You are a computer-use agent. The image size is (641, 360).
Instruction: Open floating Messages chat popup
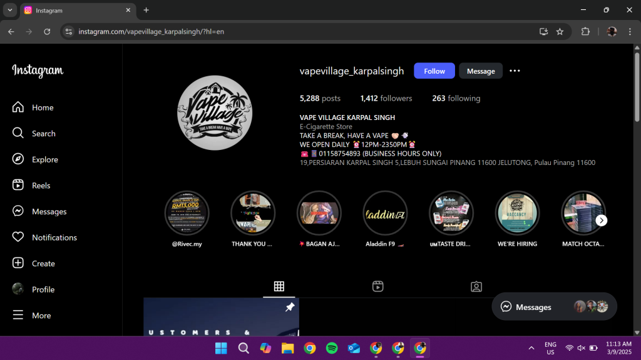(x=526, y=307)
